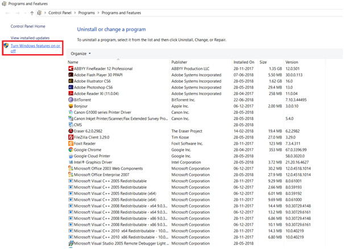Click the 07-06-2018 install date
Viewport: 344px width, 249px height.
coord(243,75)
